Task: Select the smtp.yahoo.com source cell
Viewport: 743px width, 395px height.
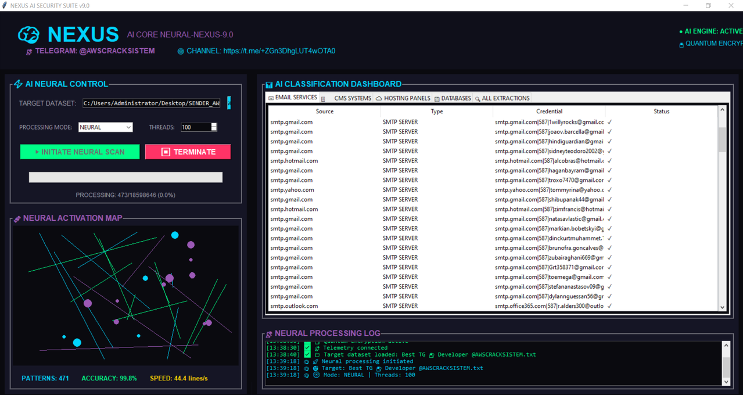Action: (292, 190)
